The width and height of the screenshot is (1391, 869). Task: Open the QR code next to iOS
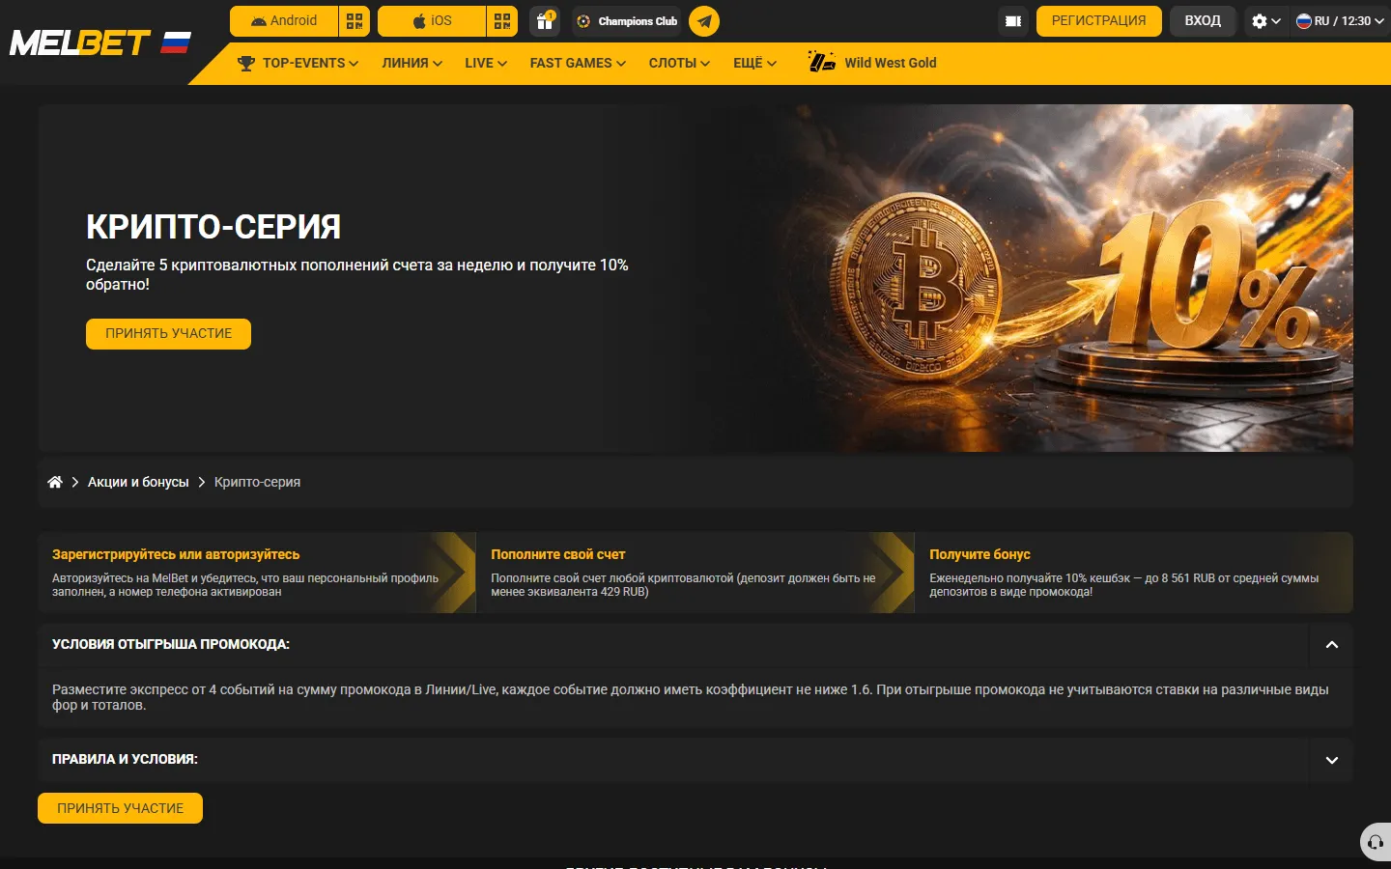click(502, 21)
